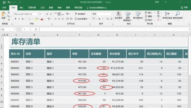The width and height of the screenshot is (191, 108).
Task: Click the Undo arrow icon
Action: coord(9,2)
